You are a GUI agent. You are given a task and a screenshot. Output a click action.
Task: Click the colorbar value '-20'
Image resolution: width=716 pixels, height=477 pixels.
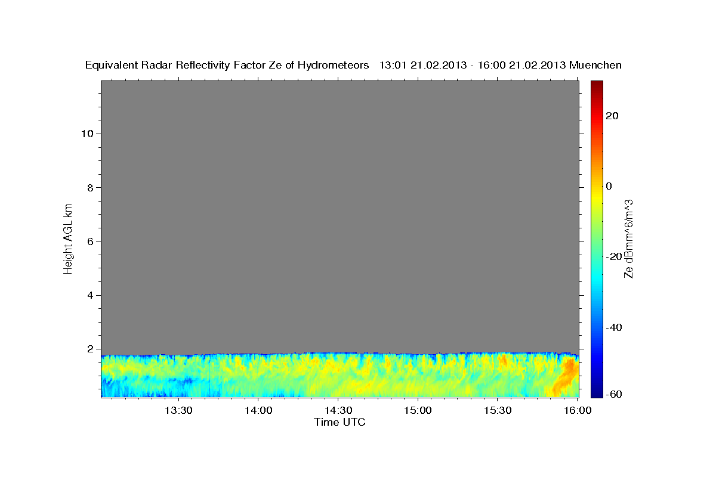point(613,256)
